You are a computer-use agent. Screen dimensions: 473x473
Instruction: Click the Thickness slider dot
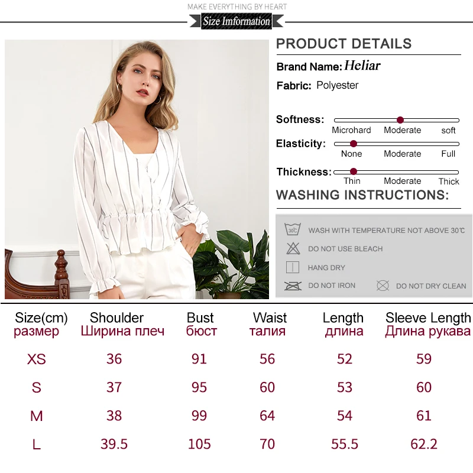(354, 171)
